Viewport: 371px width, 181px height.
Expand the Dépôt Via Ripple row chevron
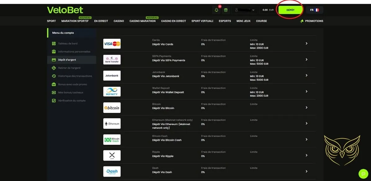(x=306, y=155)
